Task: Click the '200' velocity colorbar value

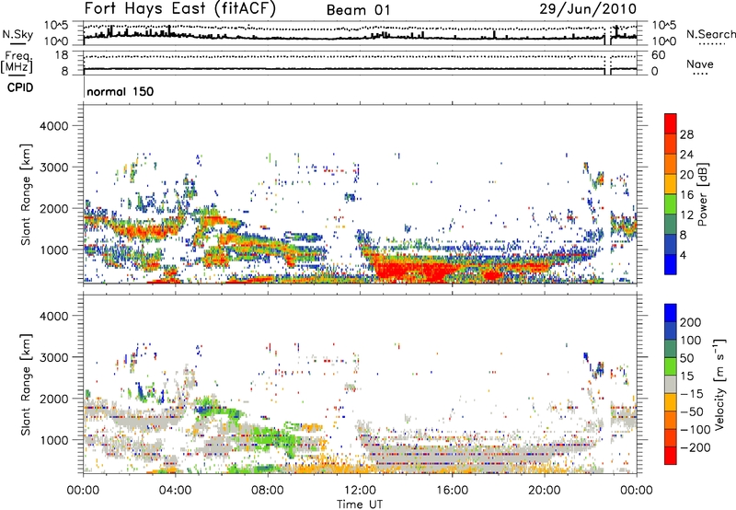Action: pyautogui.click(x=691, y=322)
